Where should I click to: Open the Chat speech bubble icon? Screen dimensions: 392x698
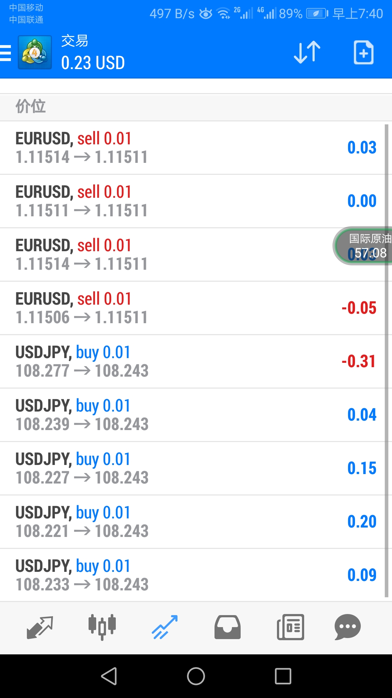[347, 627]
